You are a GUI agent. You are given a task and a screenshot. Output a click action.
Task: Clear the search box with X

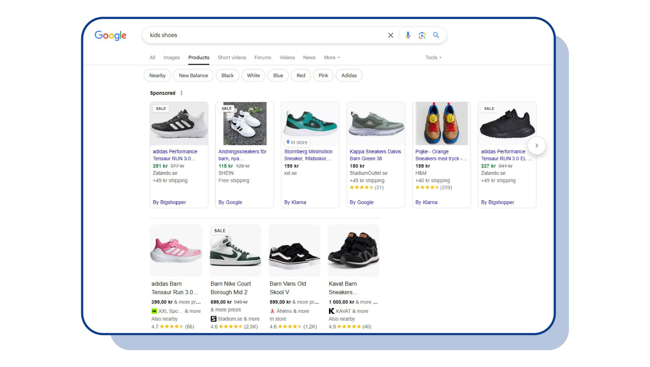(391, 35)
